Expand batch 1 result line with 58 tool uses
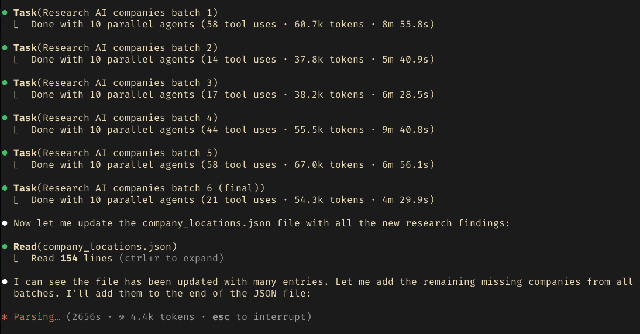The width and height of the screenshot is (640, 334). [233, 25]
